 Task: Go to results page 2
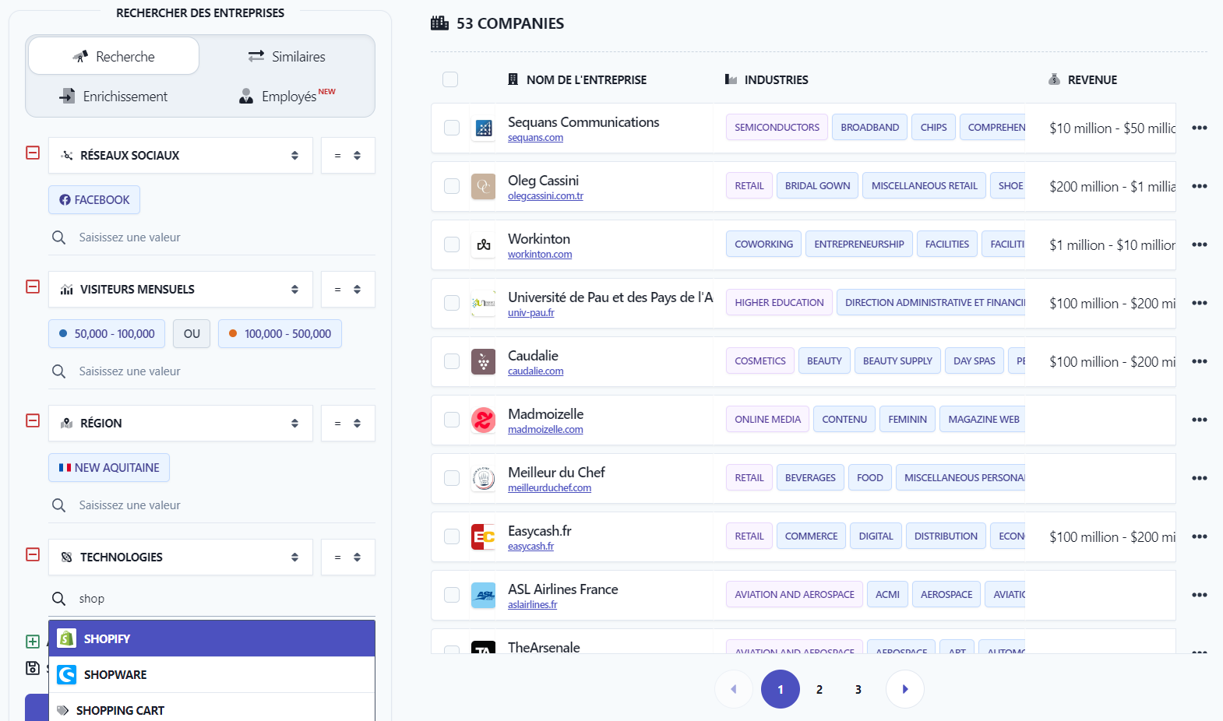[x=819, y=689]
